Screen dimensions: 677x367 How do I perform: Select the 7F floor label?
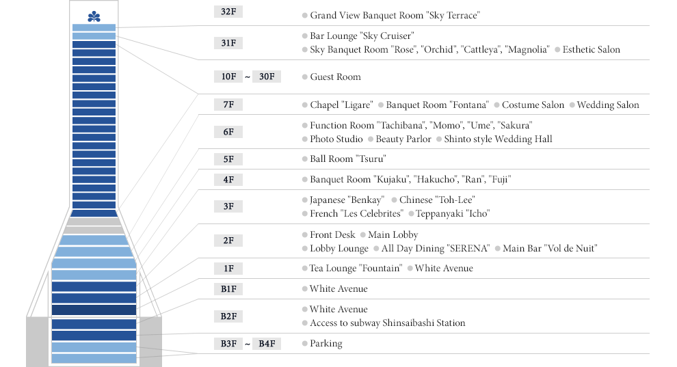click(x=228, y=105)
